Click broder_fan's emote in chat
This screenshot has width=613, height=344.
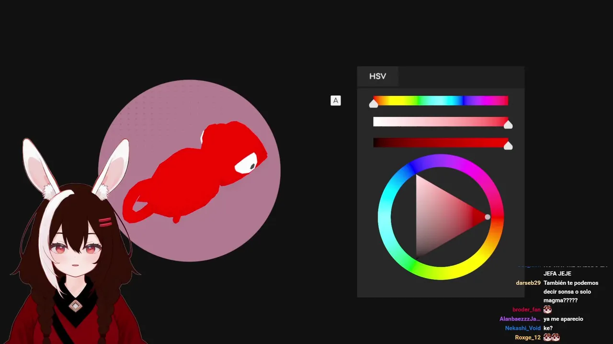(x=547, y=310)
